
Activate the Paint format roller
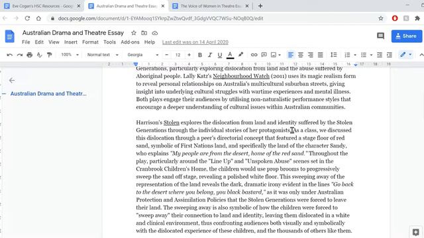point(49,55)
